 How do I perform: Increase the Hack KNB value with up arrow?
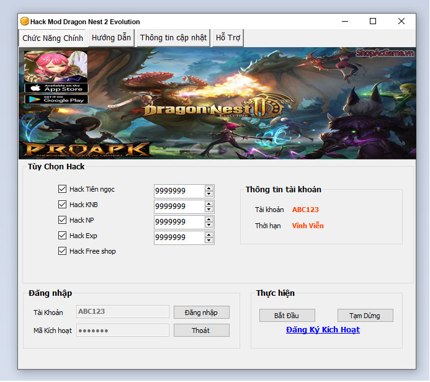[209, 204]
